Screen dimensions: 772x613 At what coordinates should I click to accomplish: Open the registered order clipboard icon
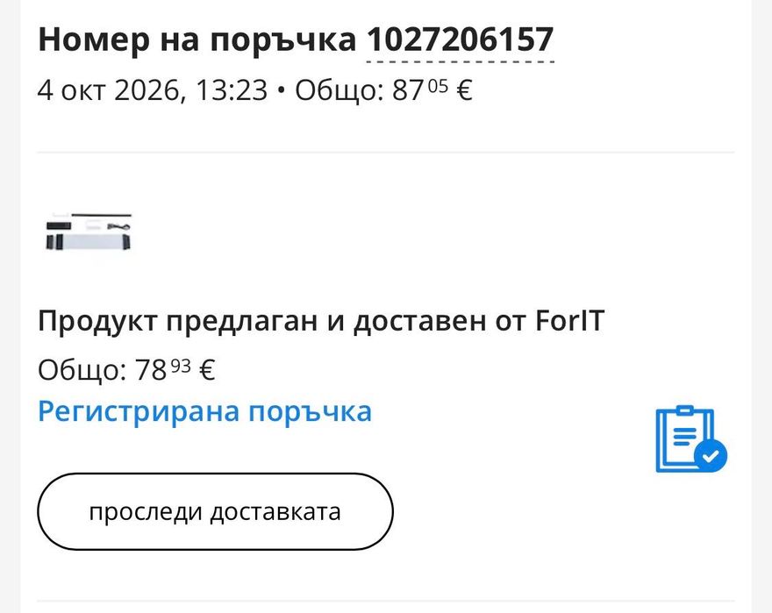coord(690,438)
